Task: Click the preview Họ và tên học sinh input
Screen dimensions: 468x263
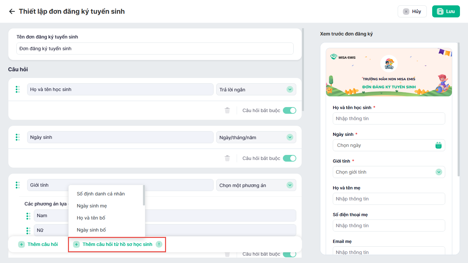Action: (x=389, y=118)
